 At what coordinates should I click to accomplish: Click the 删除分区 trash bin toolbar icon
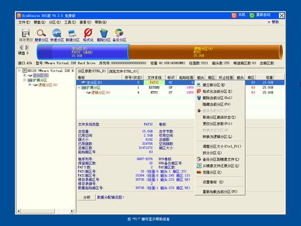click(104, 33)
